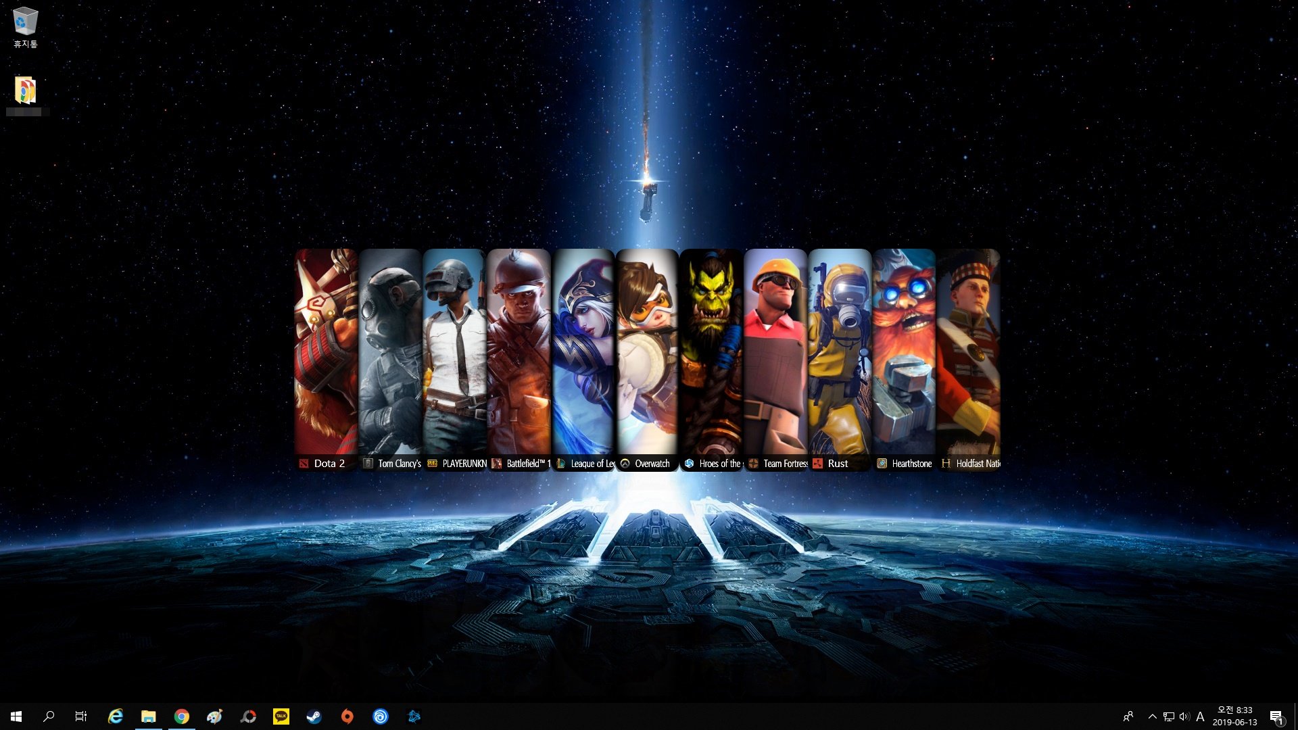The width and height of the screenshot is (1298, 730).
Task: Open the Action Center notifications icon
Action: (1276, 716)
